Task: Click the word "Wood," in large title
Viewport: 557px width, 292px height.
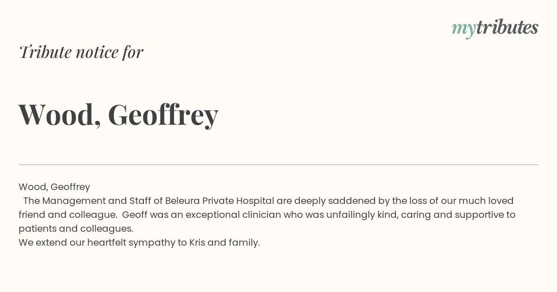Action: pyautogui.click(x=60, y=115)
